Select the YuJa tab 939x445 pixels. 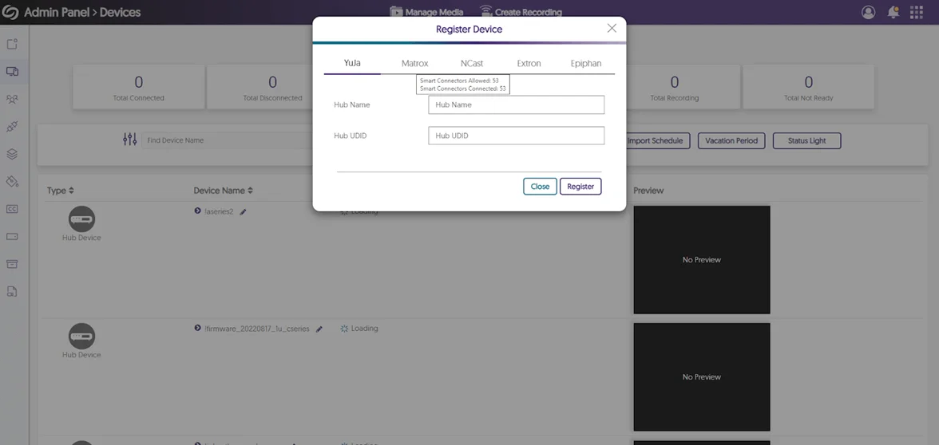[352, 63]
